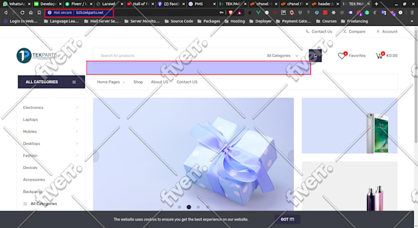This screenshot has height=228, width=418.
Task: Open the browser hamburger main menu
Action: 412,12
